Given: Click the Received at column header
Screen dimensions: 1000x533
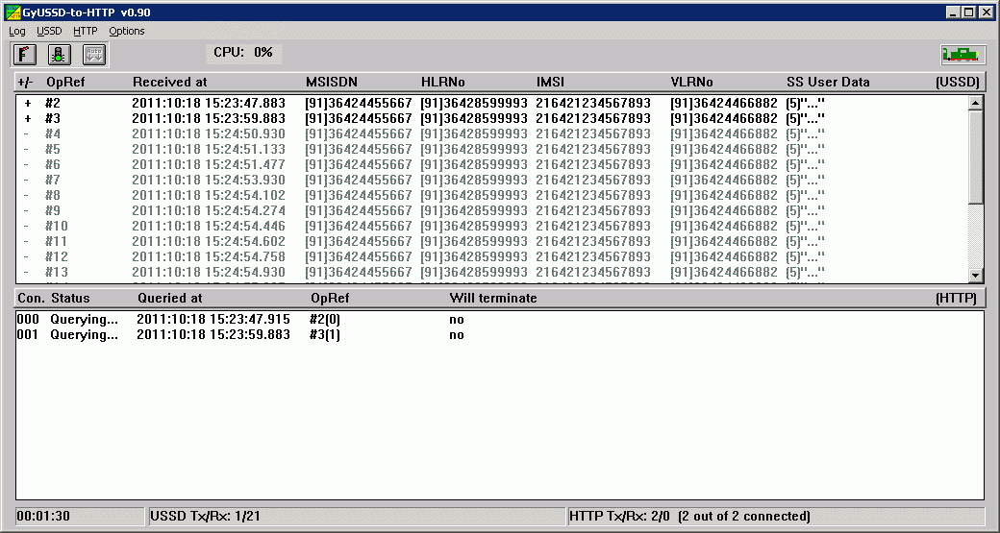Looking at the screenshot, I should click(169, 83).
